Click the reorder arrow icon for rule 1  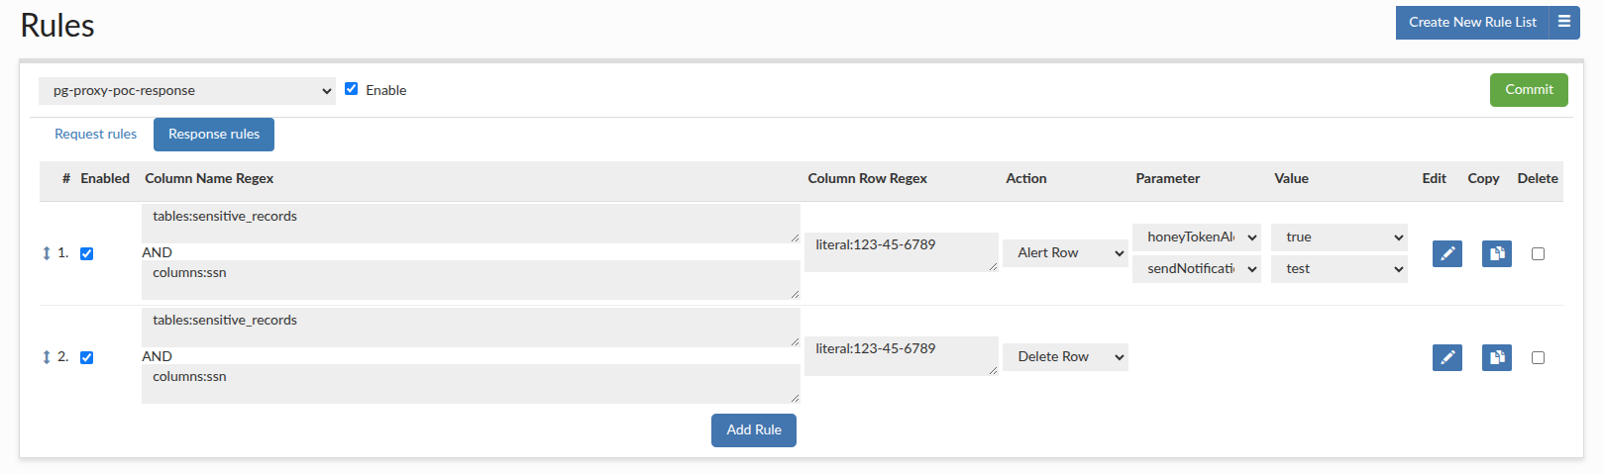[x=47, y=253]
